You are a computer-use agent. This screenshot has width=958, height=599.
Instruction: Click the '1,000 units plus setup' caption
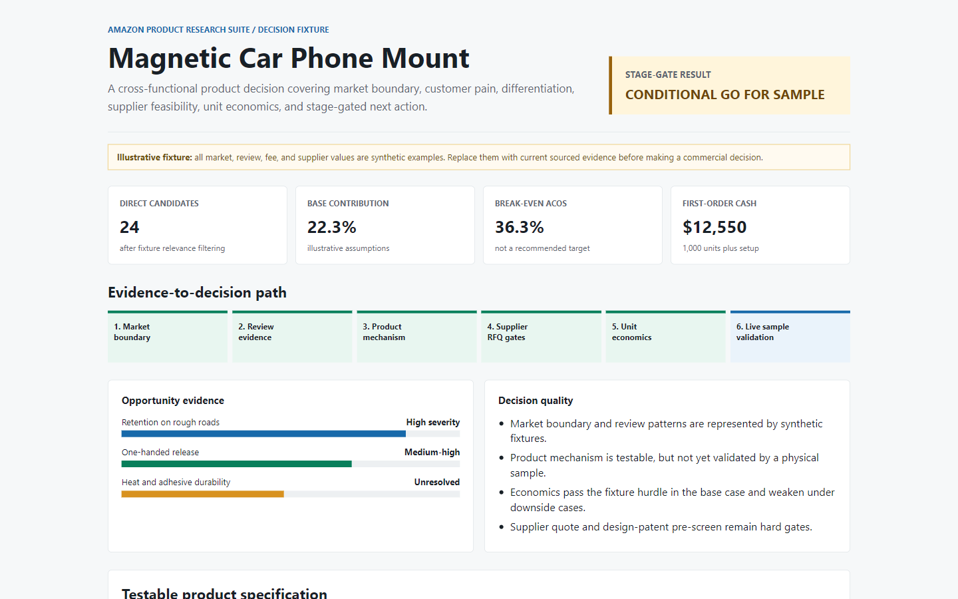[720, 248]
